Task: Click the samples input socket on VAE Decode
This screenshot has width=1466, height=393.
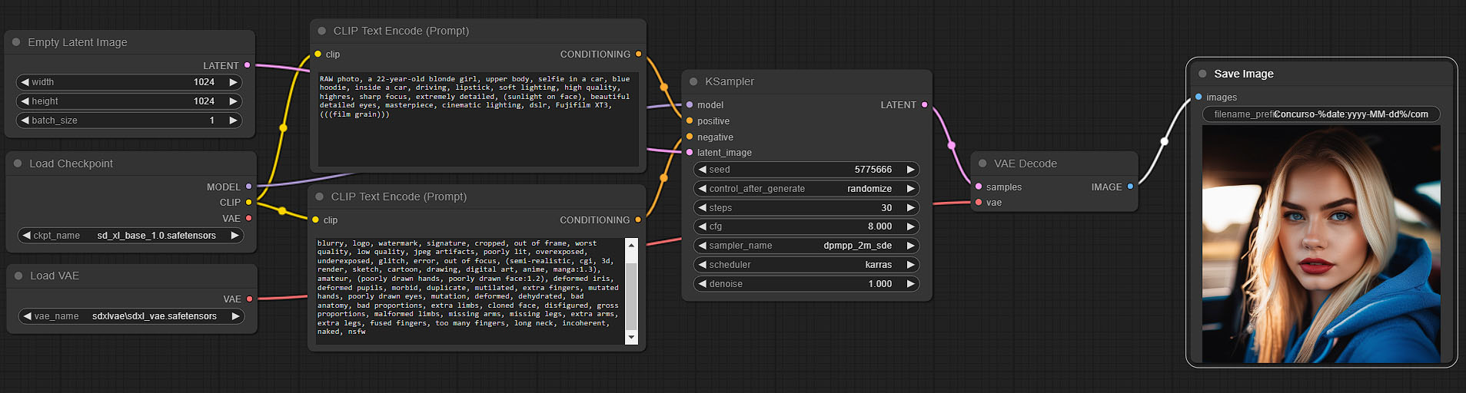Action: coord(979,187)
